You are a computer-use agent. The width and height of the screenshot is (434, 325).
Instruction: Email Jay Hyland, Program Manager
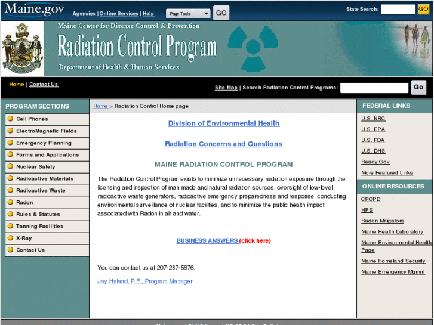click(x=145, y=281)
